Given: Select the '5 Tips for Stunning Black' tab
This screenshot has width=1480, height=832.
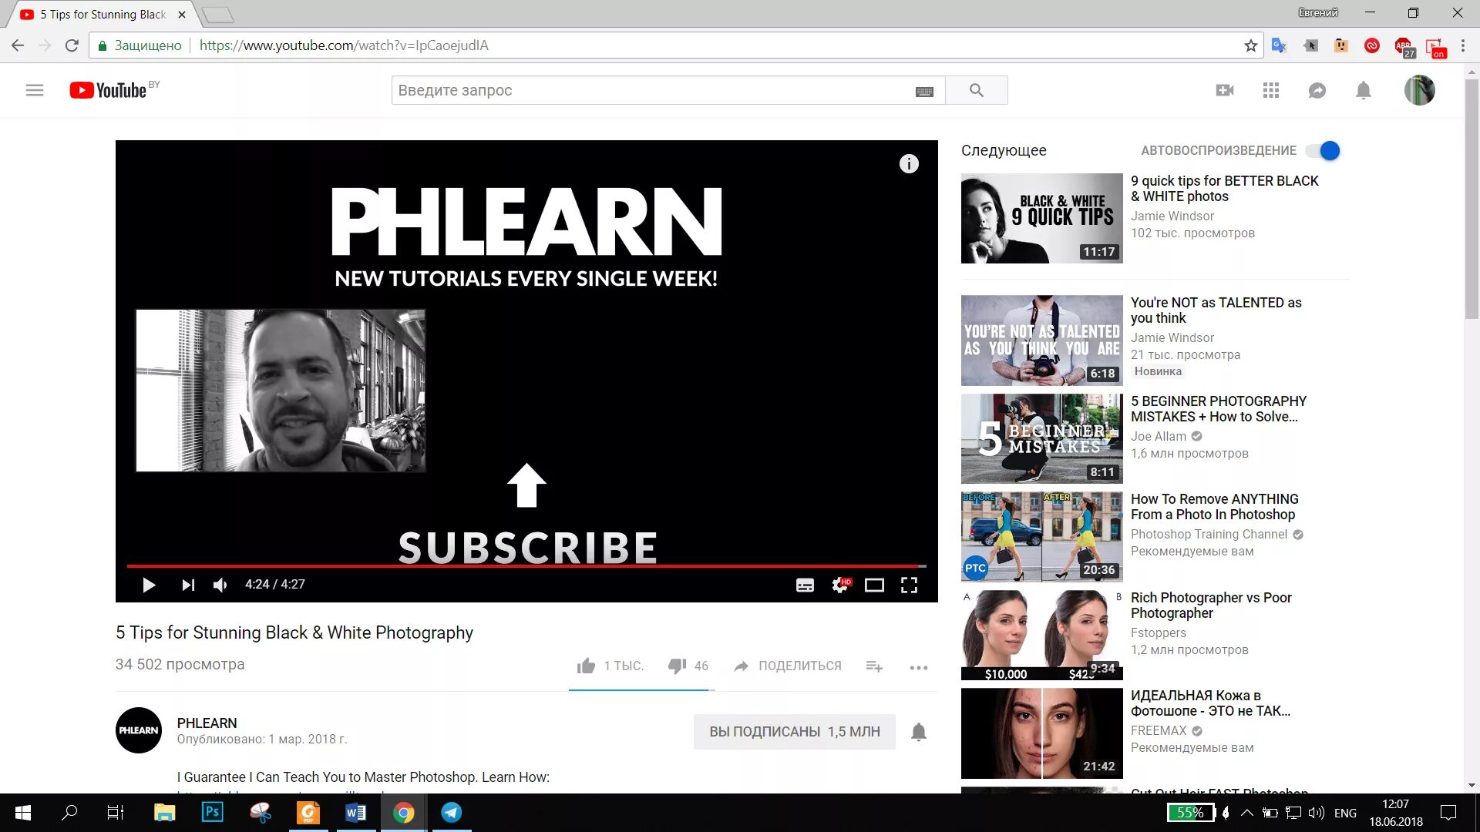Looking at the screenshot, I should click(x=103, y=14).
